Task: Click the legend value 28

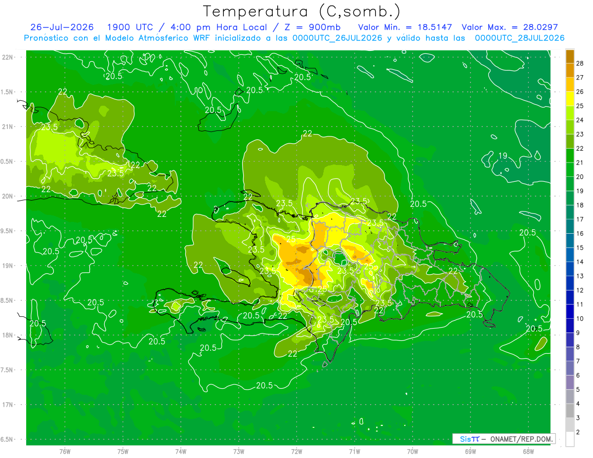Action: [x=580, y=63]
